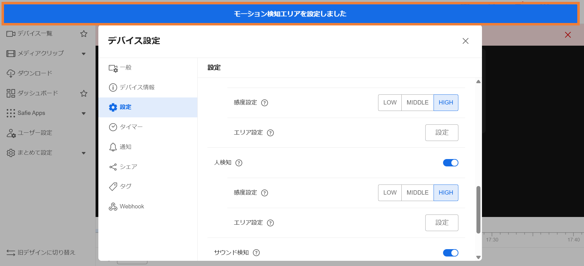The height and width of the screenshot is (266, 584).
Task: Open help for 人検知
Action: tap(239, 163)
